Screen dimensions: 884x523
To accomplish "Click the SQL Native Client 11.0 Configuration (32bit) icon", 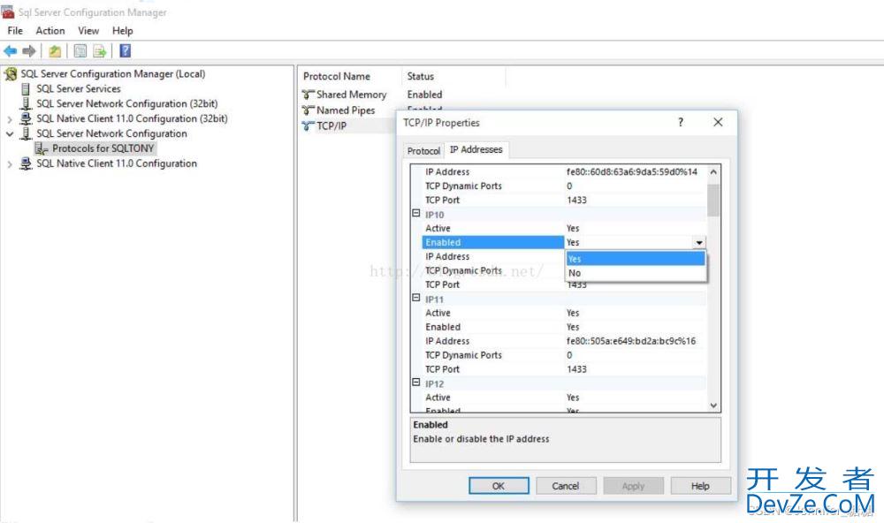I will [x=26, y=118].
